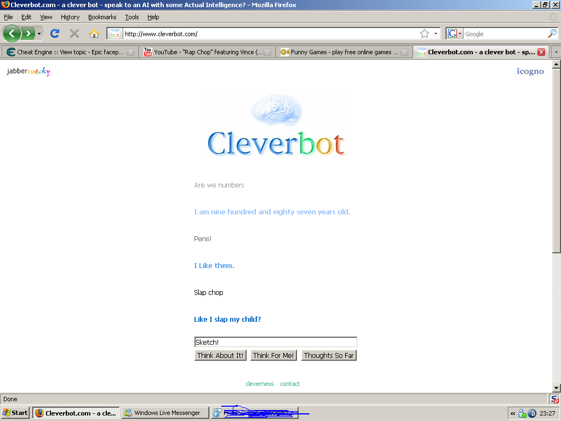Open Windows Live Messenger from taskbar
561x421 pixels.
point(165,413)
